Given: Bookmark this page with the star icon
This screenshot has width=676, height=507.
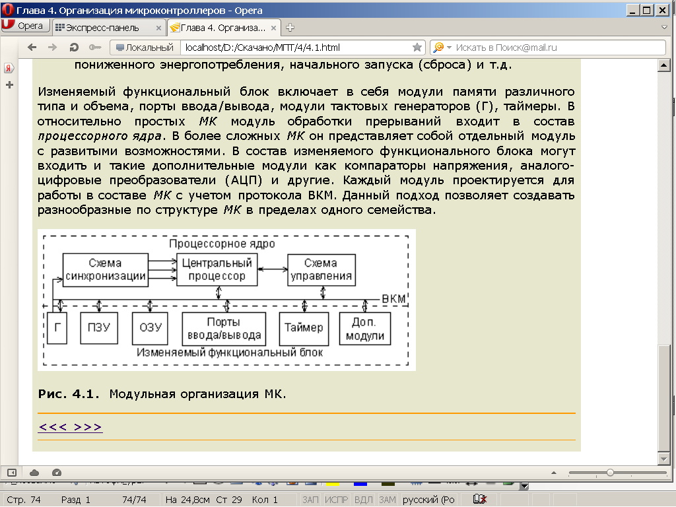Looking at the screenshot, I should (417, 48).
